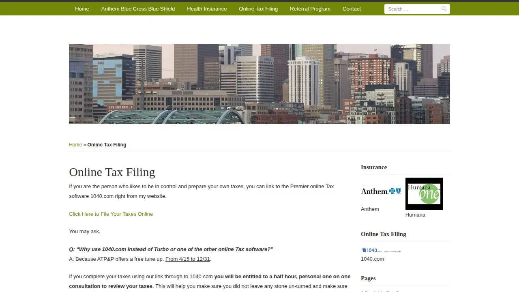This screenshot has width=519, height=292.
Task: Visit the 1040.com sidebar text link
Action: 372,259
